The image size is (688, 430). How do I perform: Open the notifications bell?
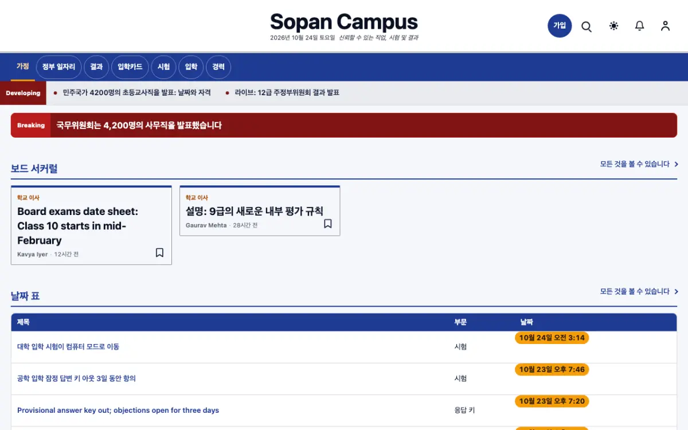pyautogui.click(x=640, y=26)
